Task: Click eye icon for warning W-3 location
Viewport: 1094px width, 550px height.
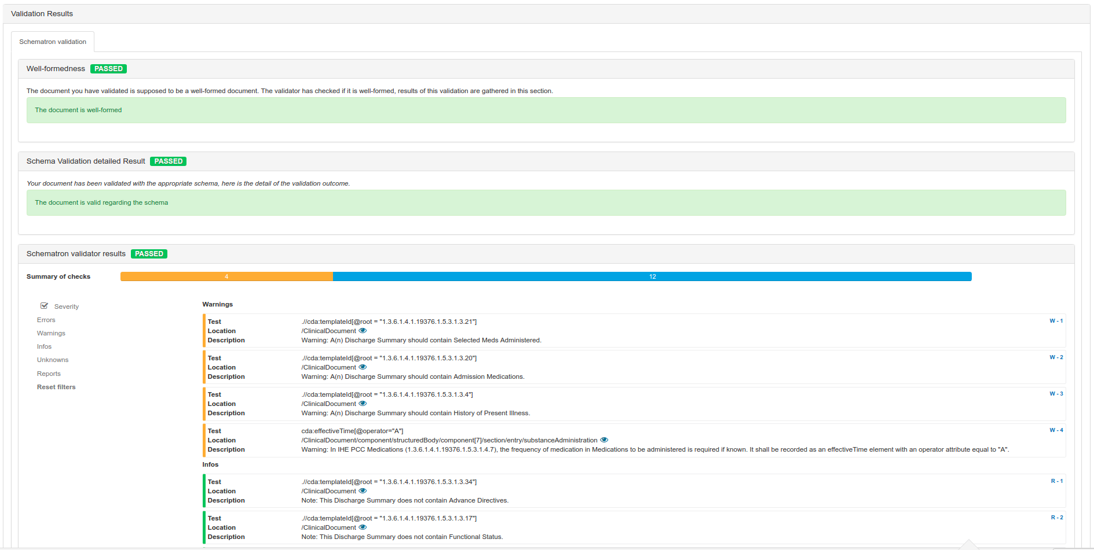Action: pos(363,404)
